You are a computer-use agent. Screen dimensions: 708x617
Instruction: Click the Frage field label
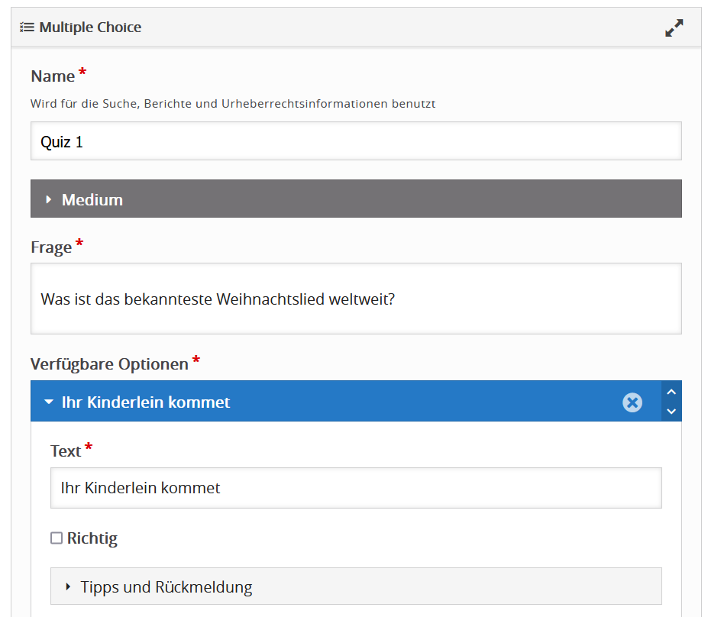[51, 247]
